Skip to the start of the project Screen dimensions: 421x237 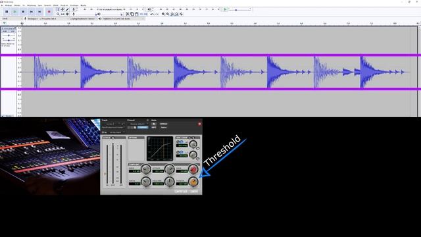(x=32, y=12)
